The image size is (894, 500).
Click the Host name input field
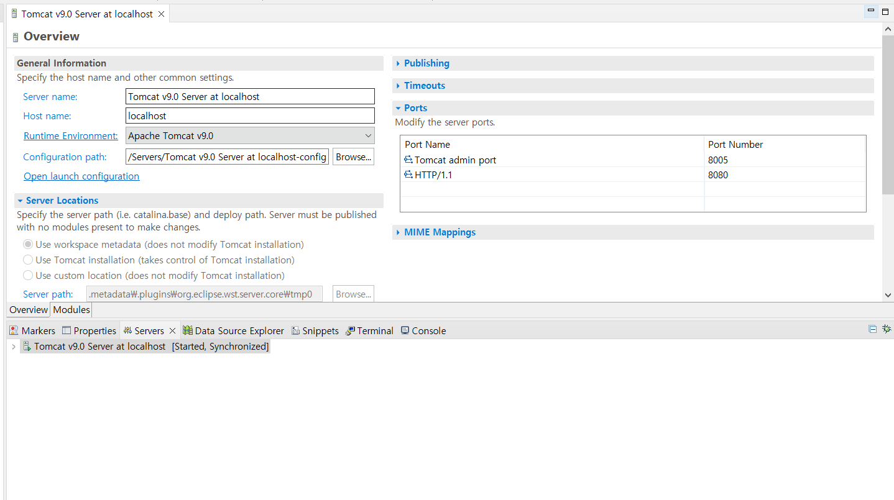pos(250,116)
